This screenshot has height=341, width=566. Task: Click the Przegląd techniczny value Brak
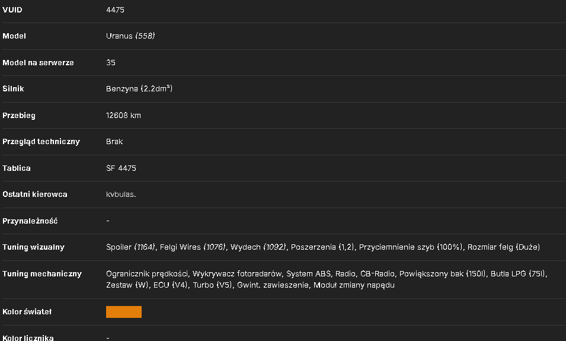(114, 141)
